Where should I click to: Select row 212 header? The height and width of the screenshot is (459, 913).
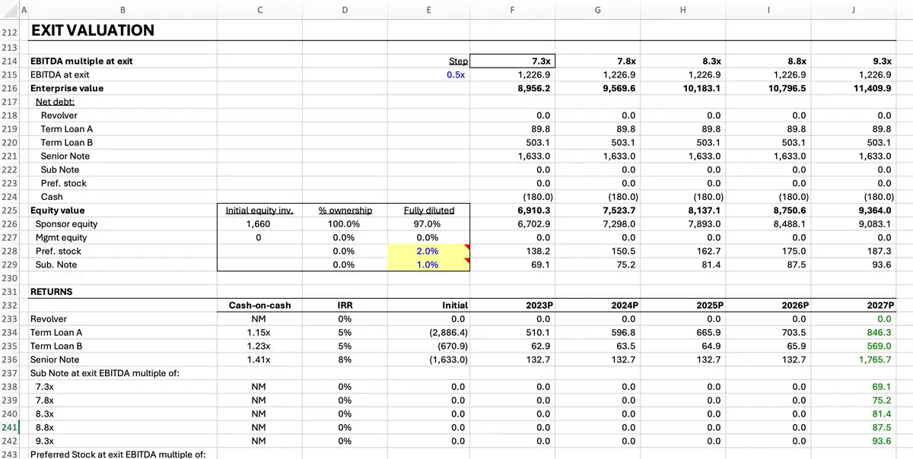[x=9, y=32]
